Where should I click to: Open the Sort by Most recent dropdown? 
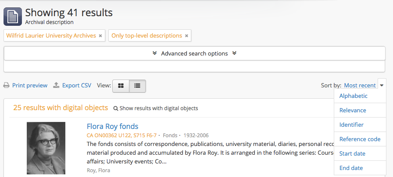point(360,86)
